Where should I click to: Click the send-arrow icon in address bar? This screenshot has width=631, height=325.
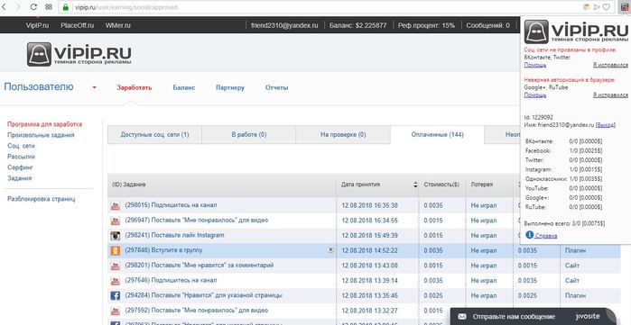tap(597, 7)
